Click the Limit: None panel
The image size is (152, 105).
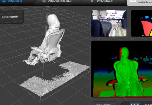click(x=12, y=17)
